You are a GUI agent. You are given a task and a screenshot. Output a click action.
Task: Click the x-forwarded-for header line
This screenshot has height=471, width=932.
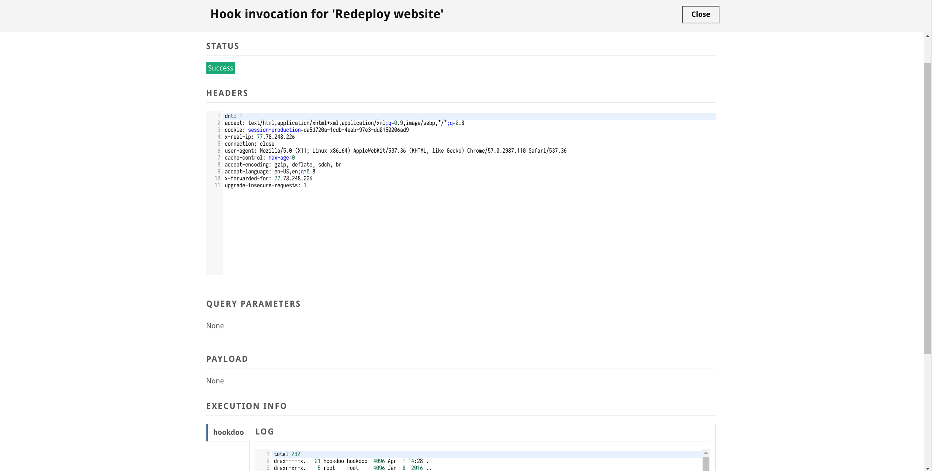coord(268,179)
